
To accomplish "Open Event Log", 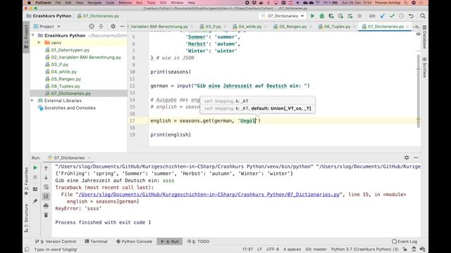I will [x=404, y=242].
